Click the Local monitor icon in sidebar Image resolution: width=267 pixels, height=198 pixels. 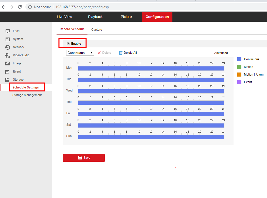click(x=8, y=31)
